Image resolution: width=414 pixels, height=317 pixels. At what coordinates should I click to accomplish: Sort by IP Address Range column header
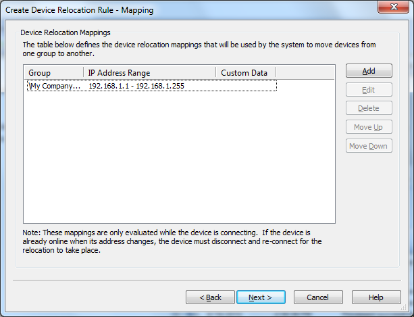150,72
